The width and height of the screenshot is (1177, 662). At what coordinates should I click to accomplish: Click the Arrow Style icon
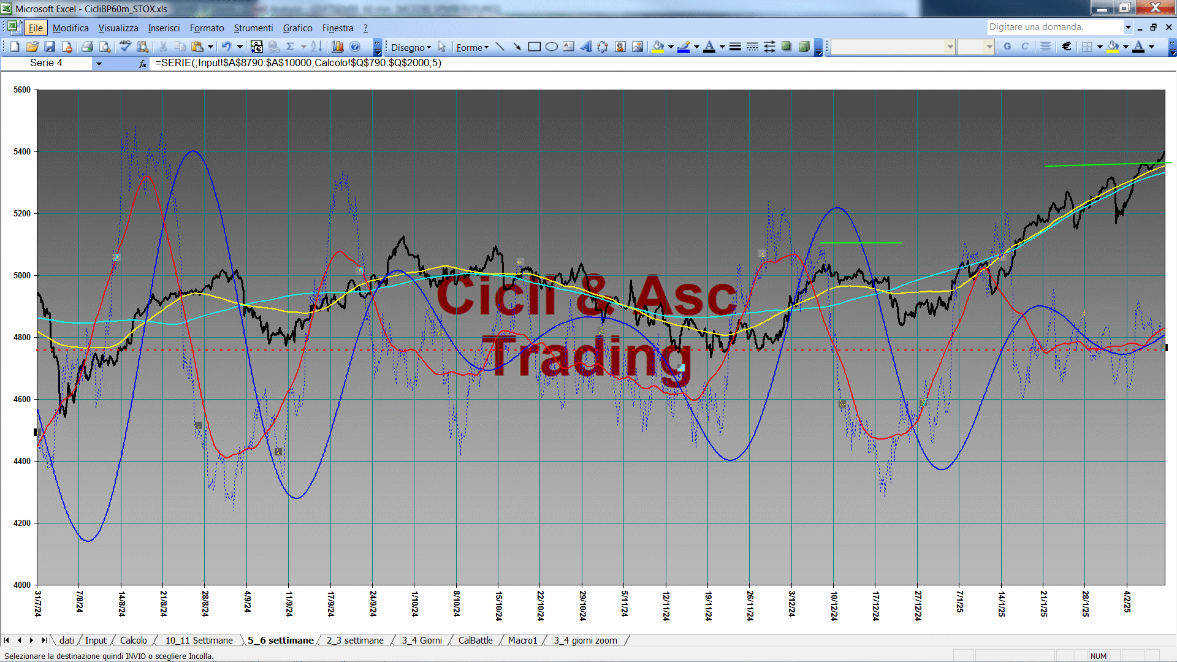pos(769,47)
